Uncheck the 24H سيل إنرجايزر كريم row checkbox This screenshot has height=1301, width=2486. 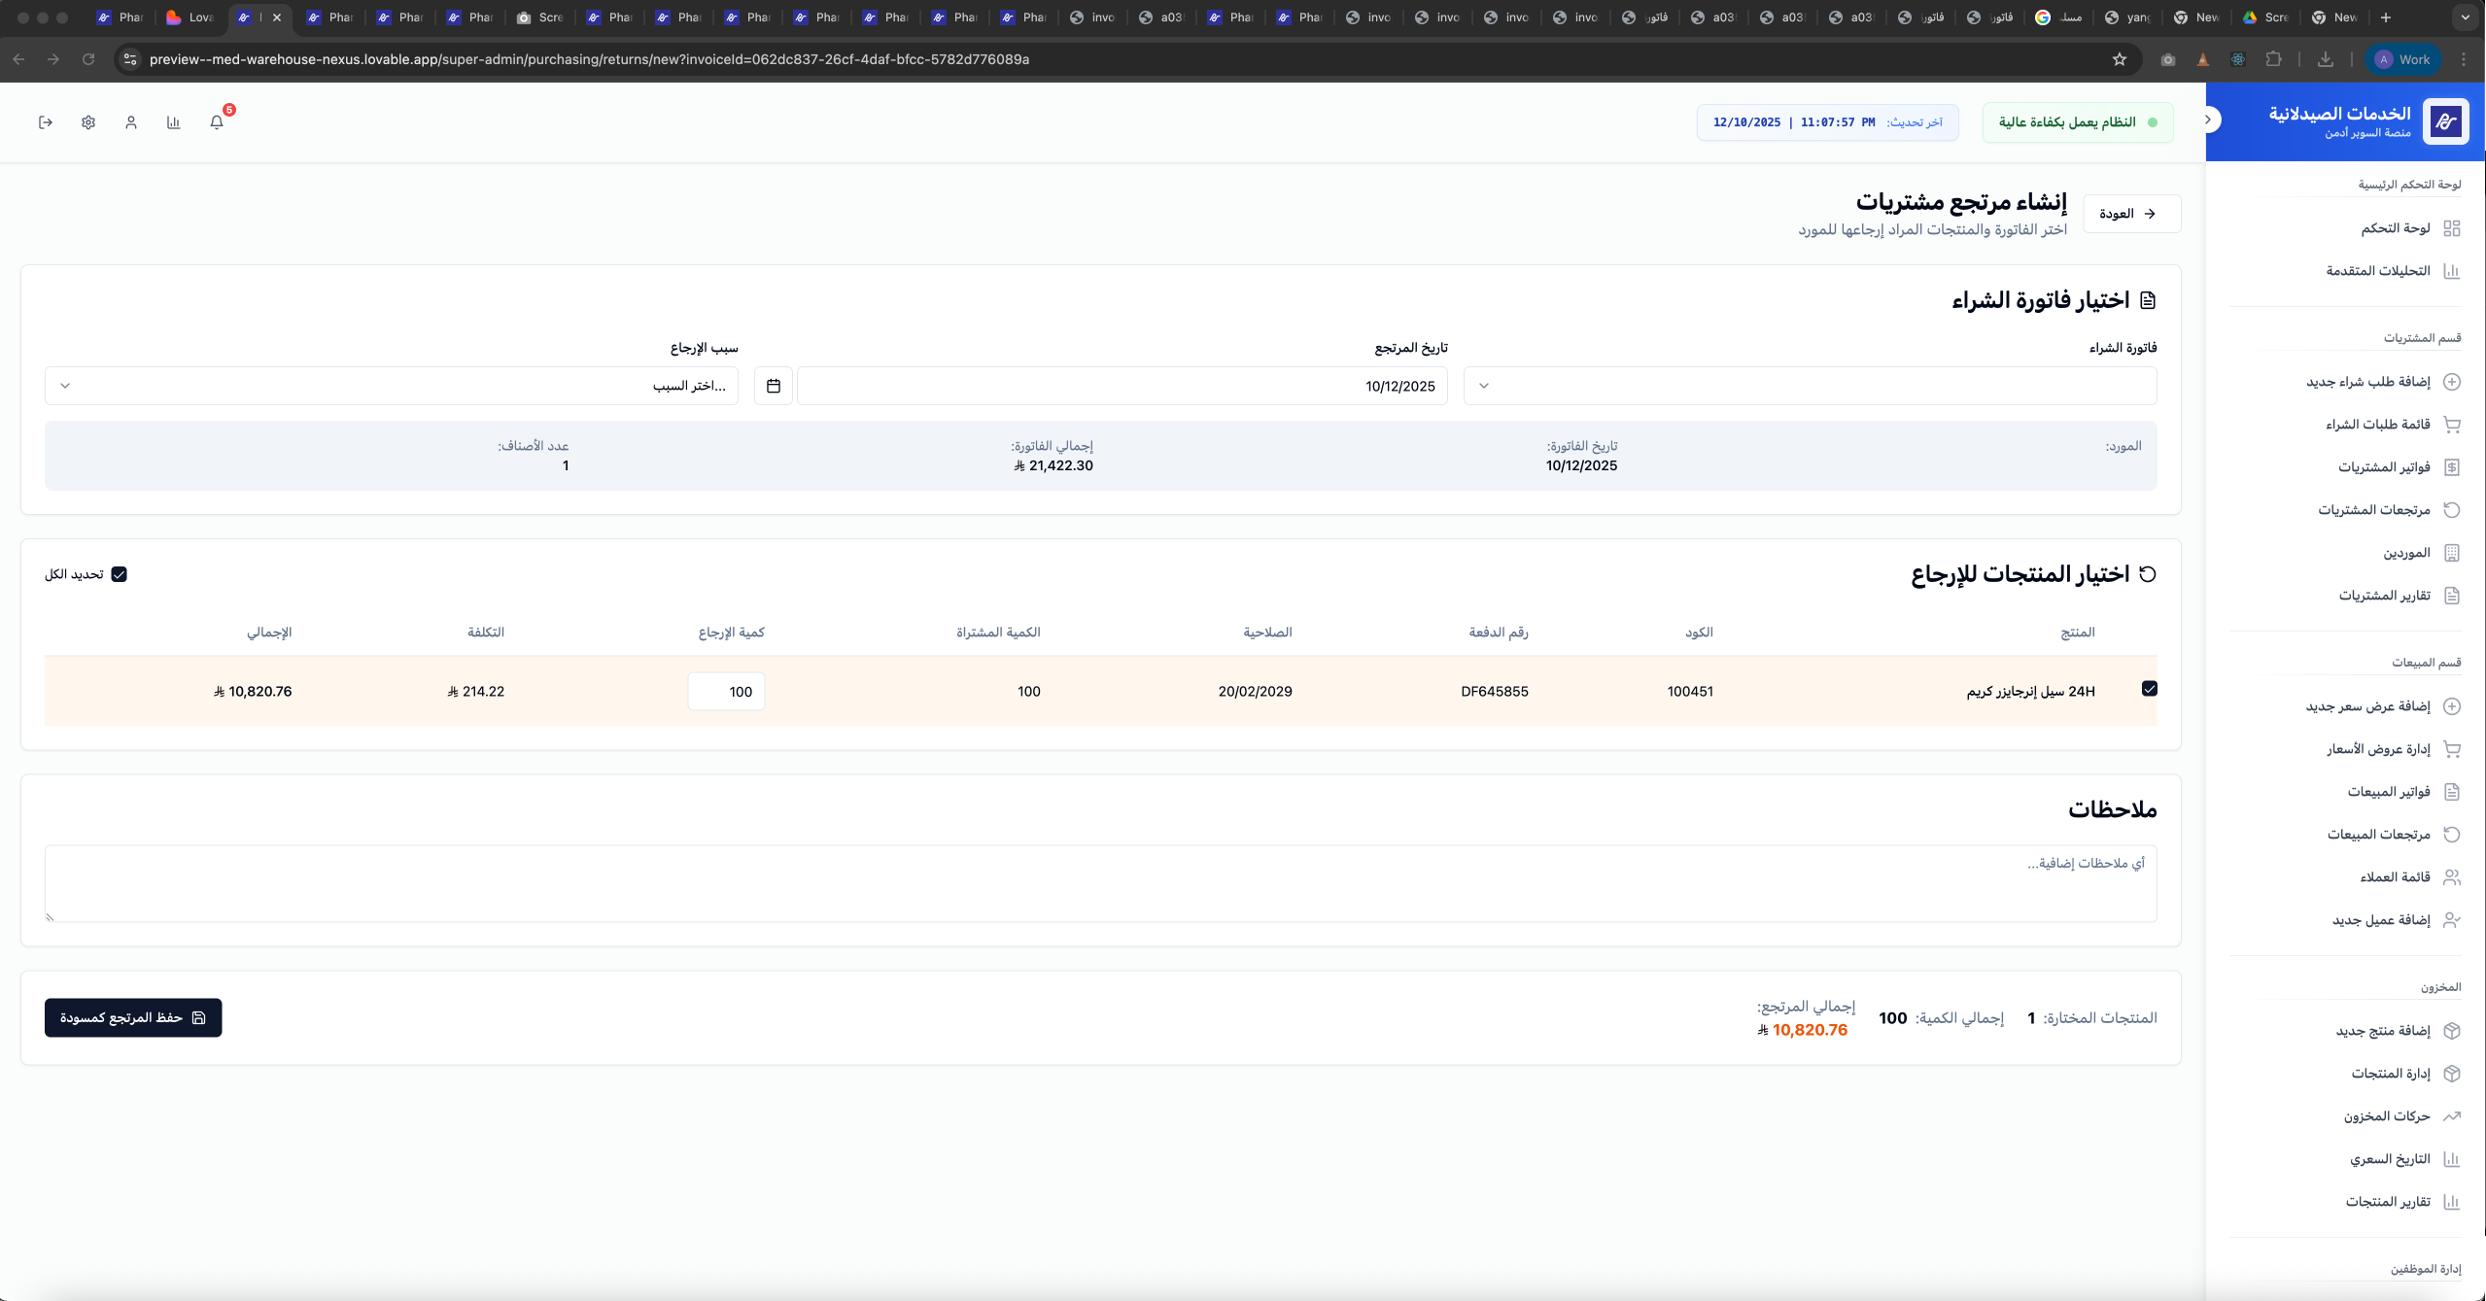click(2149, 689)
